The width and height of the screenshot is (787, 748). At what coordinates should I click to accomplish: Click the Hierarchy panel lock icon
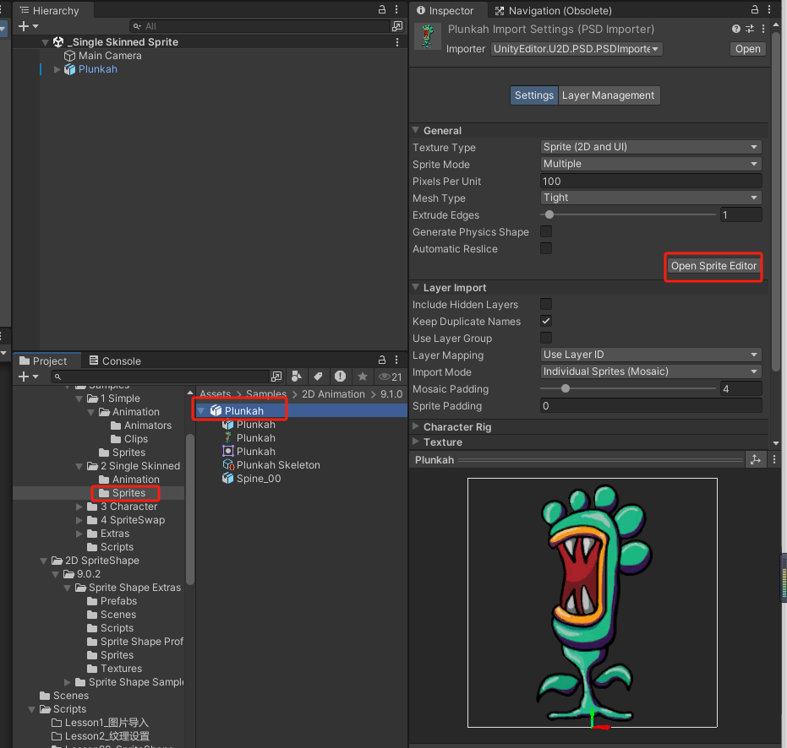[x=382, y=9]
